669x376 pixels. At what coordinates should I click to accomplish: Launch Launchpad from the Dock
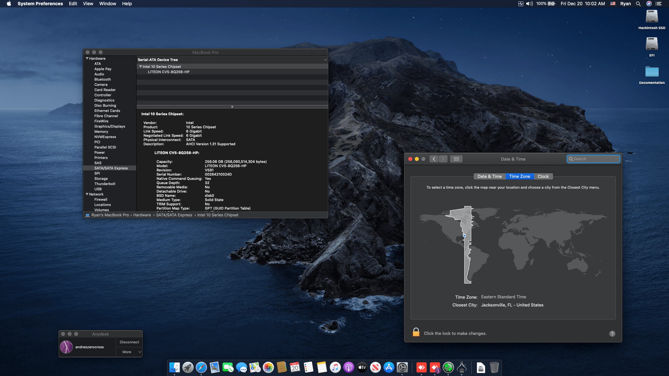[x=188, y=368]
